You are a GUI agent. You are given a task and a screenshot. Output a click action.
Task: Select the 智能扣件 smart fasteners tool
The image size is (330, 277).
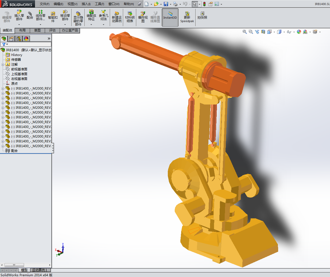53,17
